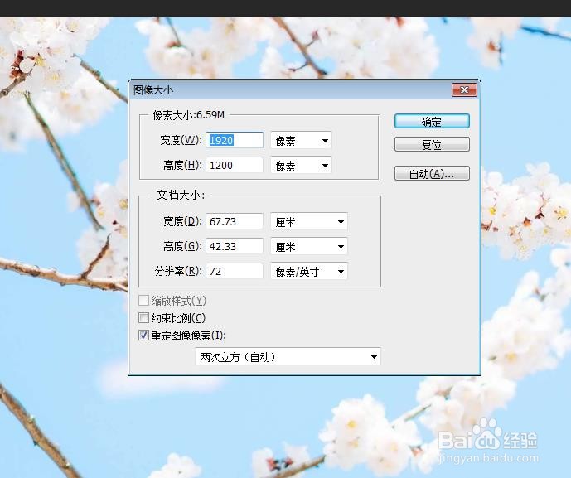Open the 自动(A)... settings button
The image size is (571, 478).
[432, 174]
